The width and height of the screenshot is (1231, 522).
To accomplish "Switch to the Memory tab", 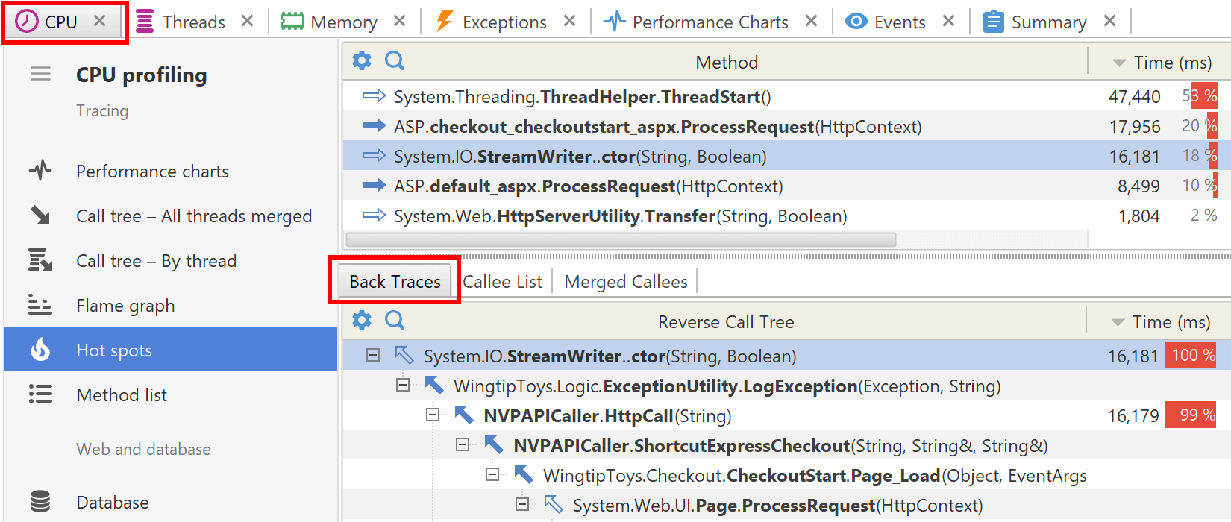I will [x=329, y=22].
